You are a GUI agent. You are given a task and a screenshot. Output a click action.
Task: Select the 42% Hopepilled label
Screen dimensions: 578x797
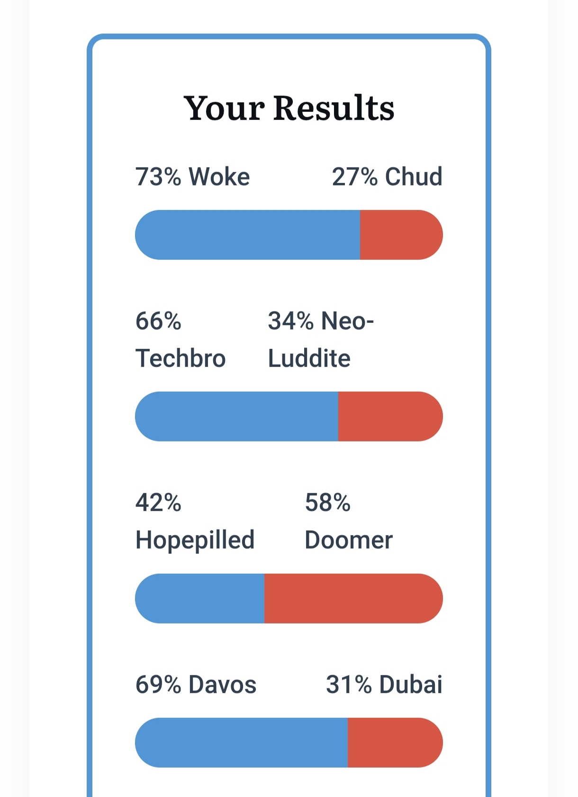coord(195,522)
